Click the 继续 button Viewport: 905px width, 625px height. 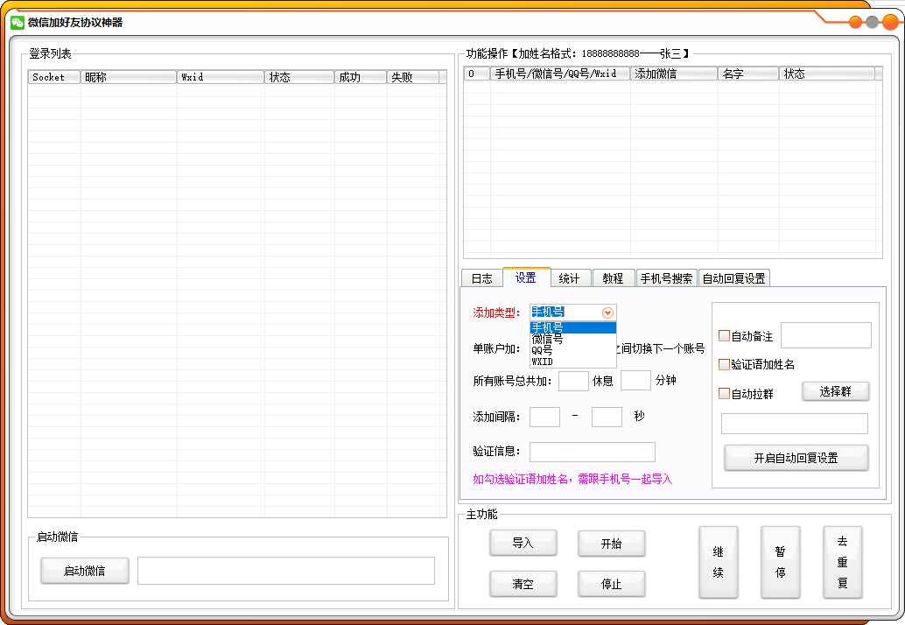tap(718, 562)
